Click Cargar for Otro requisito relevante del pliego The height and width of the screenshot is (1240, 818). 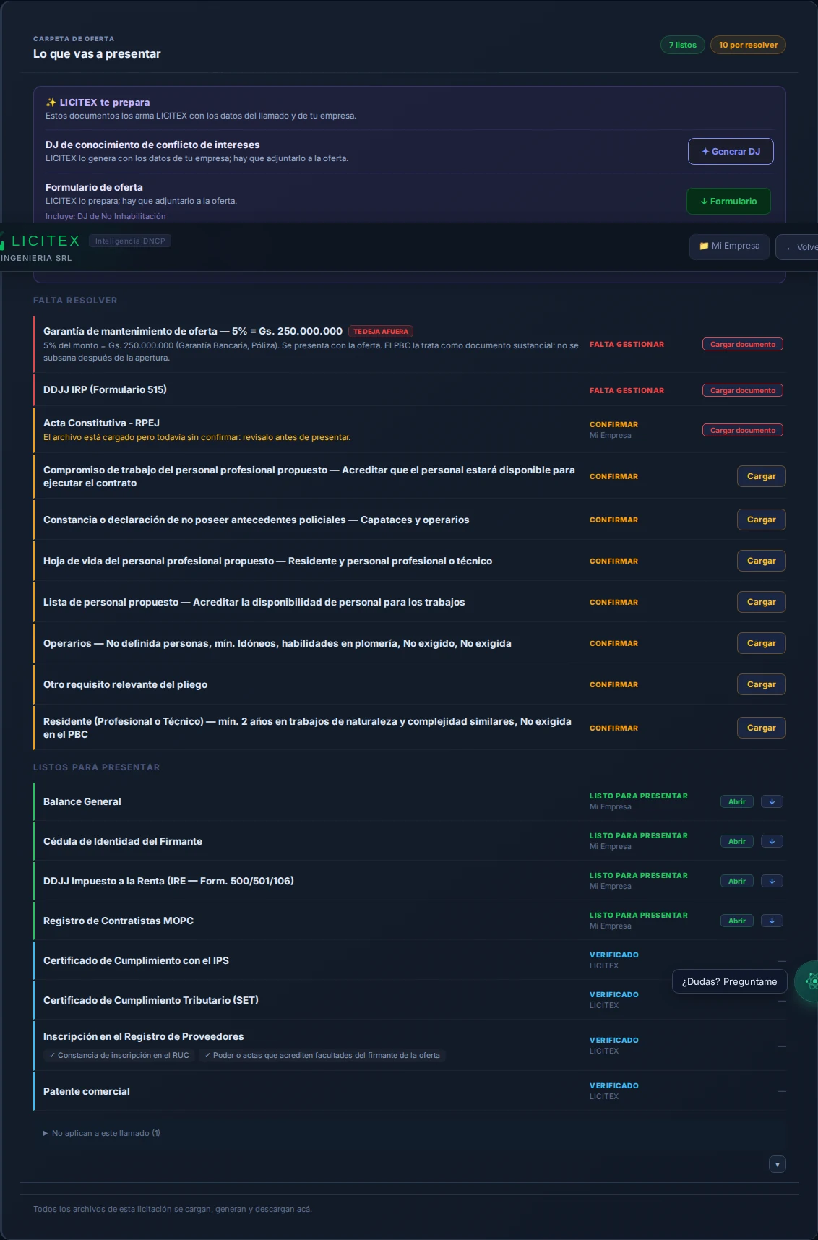[762, 684]
